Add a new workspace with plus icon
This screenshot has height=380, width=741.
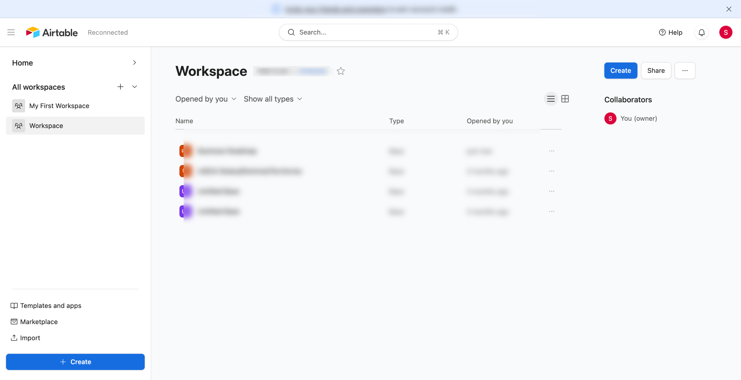click(x=120, y=87)
